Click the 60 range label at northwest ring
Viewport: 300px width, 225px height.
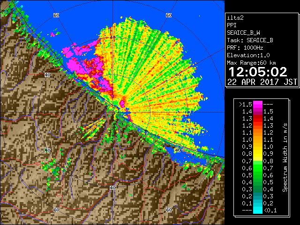[56, 15]
